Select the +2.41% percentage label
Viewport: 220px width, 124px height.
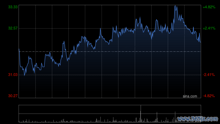[x=209, y=28]
